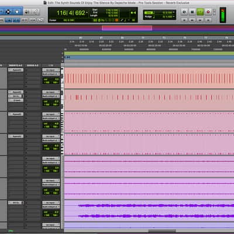
Task: Click the Rewind transport button
Action: (192, 20)
